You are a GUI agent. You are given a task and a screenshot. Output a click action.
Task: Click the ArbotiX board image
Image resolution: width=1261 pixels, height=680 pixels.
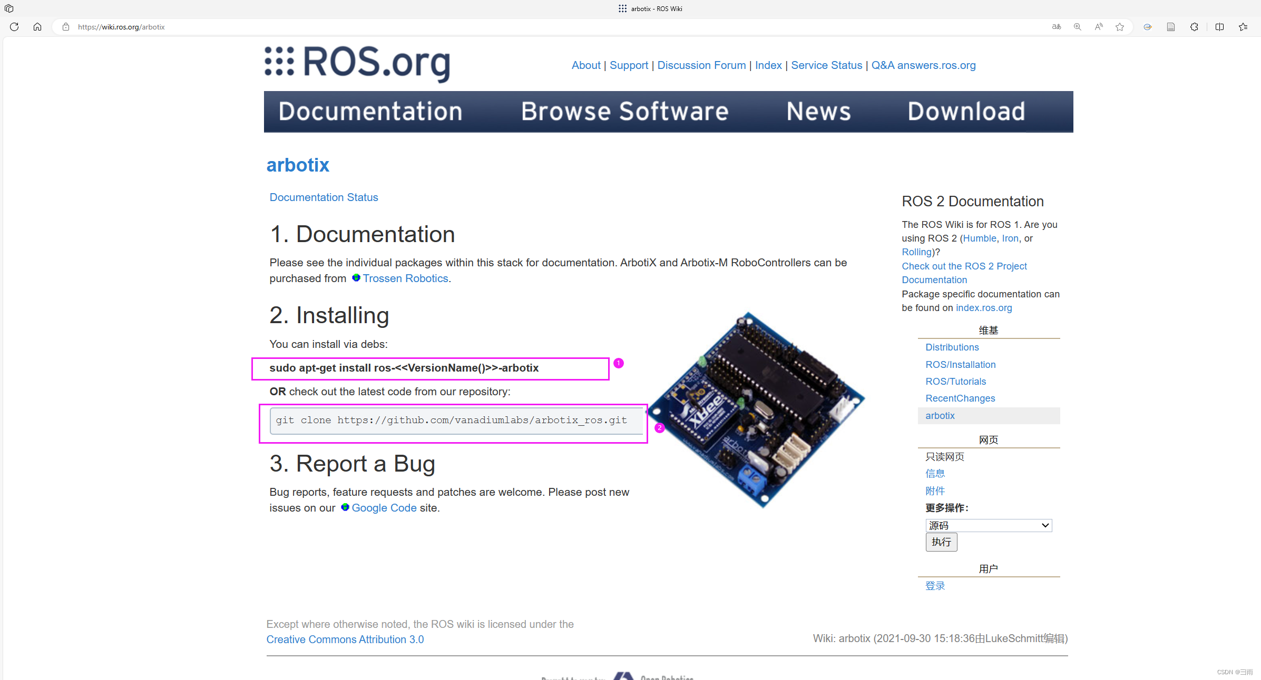756,409
